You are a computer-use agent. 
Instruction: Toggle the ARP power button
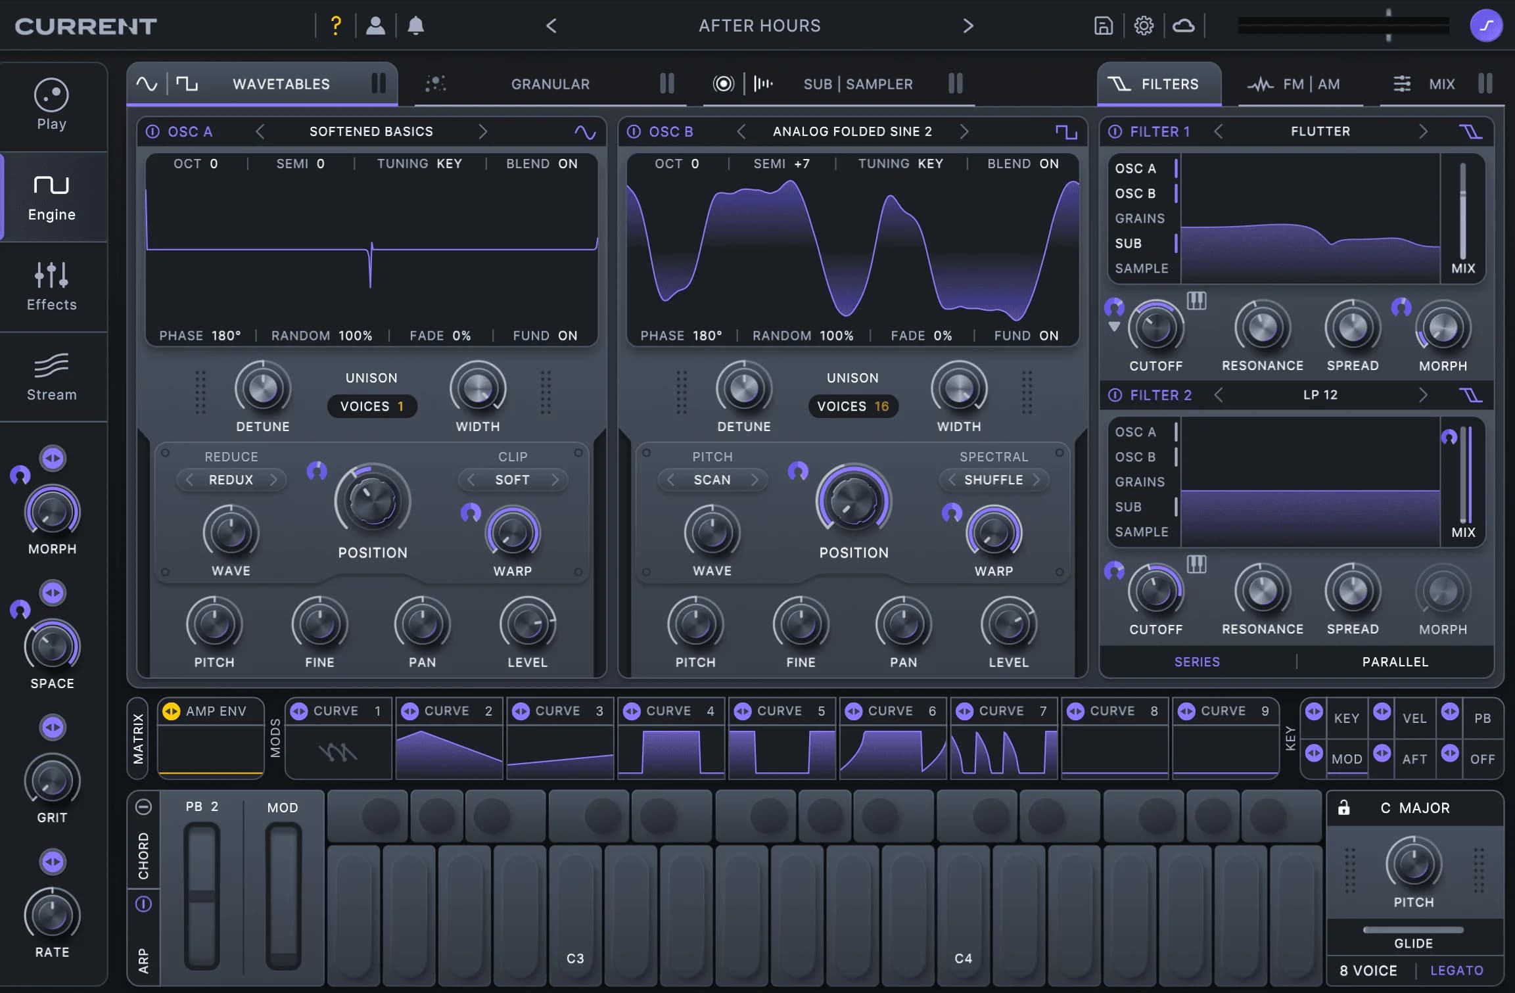point(143,904)
